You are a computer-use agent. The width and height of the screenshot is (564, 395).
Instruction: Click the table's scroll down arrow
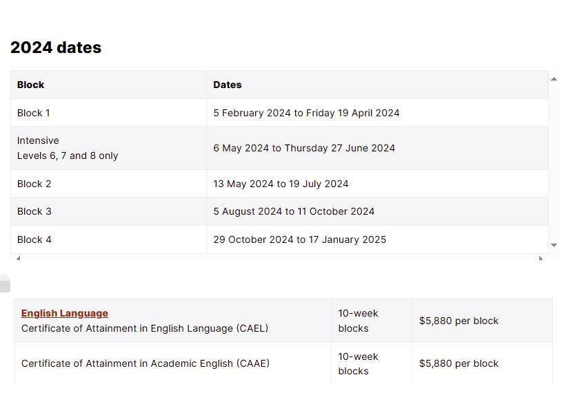[554, 245]
